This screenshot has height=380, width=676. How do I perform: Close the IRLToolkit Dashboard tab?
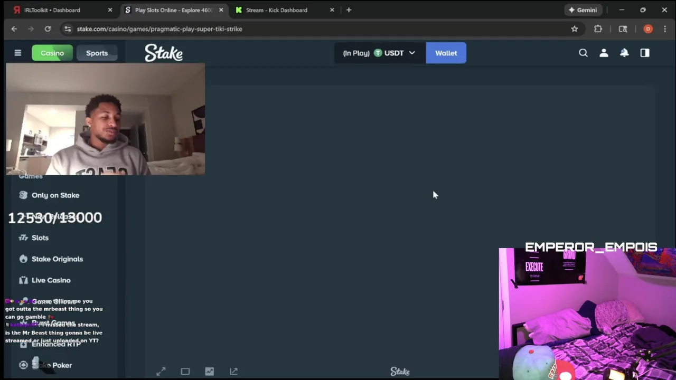click(x=110, y=10)
